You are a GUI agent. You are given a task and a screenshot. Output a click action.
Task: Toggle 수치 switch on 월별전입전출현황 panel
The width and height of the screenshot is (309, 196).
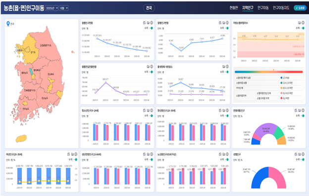pyautogui.click(x=152, y=72)
